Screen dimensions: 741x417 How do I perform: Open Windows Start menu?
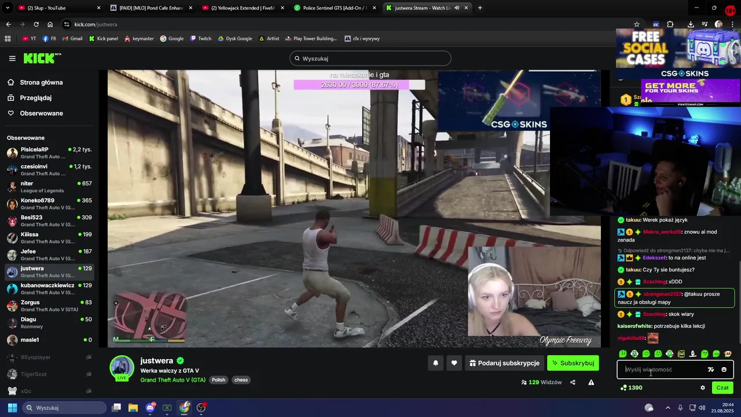[12, 408]
